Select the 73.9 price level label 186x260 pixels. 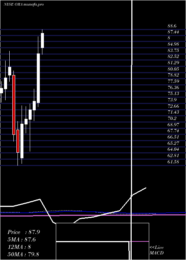click(x=172, y=100)
